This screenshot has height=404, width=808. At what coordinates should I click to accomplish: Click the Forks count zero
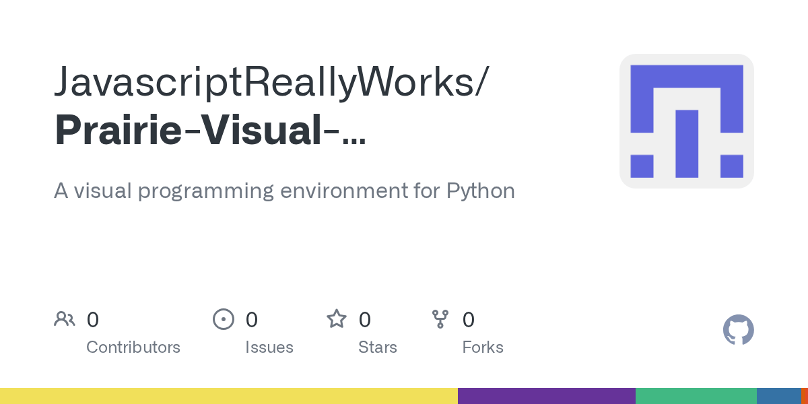(469, 320)
